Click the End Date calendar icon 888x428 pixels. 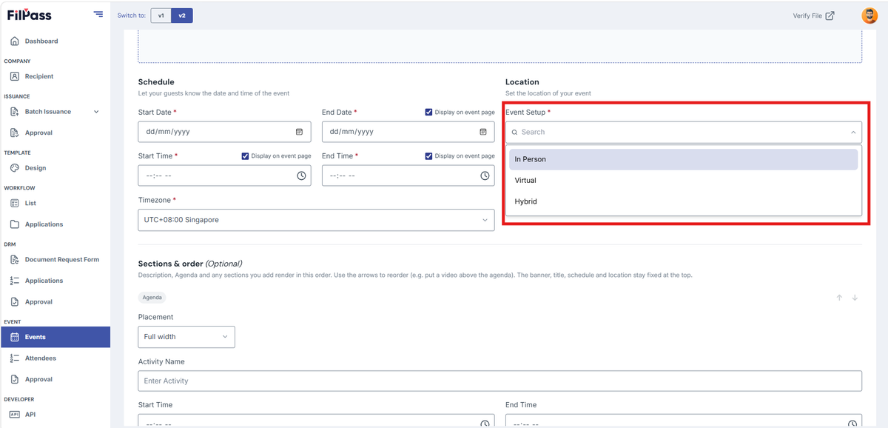click(x=482, y=132)
